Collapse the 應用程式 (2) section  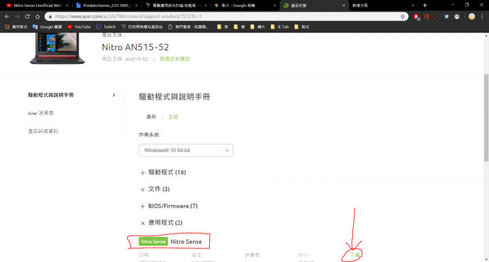(161, 223)
